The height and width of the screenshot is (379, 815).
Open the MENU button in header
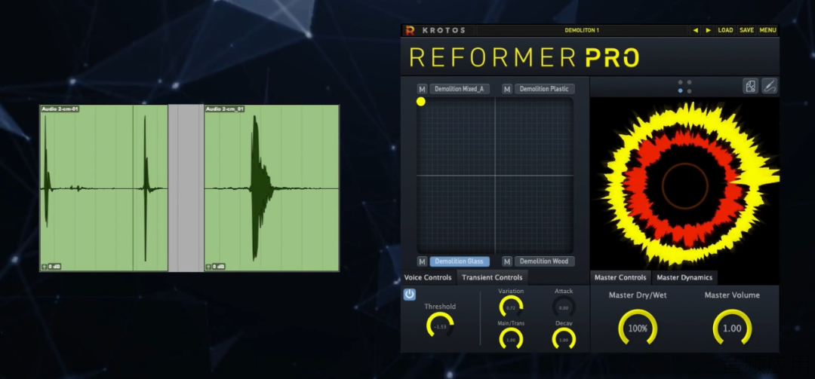(x=767, y=31)
